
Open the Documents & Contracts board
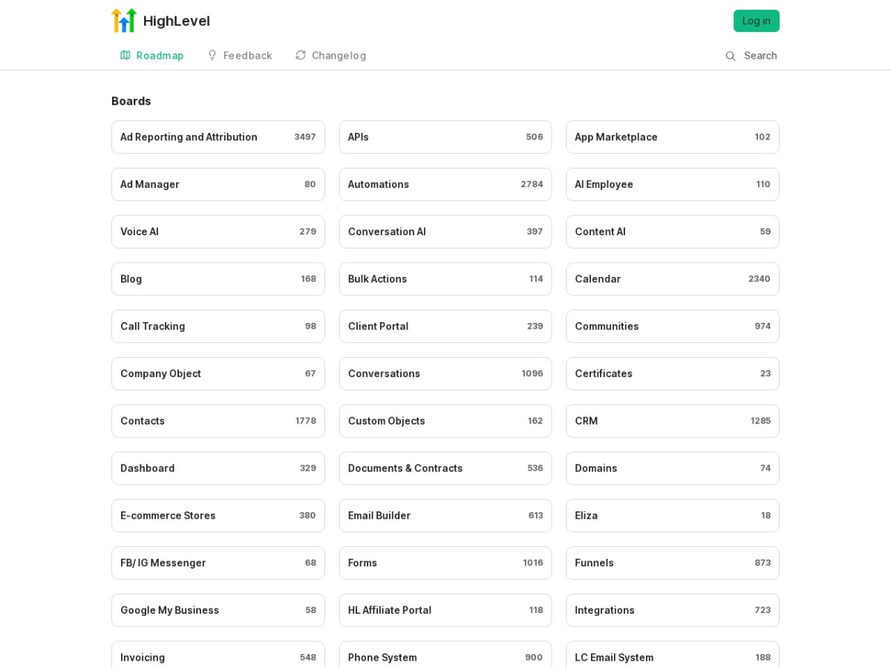446,468
